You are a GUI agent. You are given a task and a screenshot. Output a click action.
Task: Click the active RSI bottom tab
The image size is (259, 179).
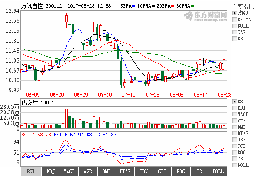[x=31, y=171]
